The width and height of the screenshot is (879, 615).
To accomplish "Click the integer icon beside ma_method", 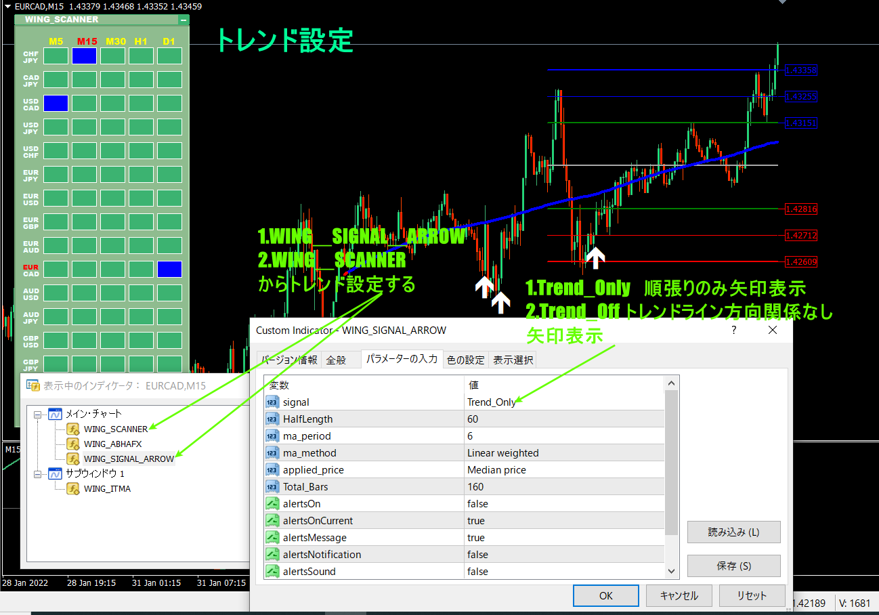I will (x=272, y=453).
